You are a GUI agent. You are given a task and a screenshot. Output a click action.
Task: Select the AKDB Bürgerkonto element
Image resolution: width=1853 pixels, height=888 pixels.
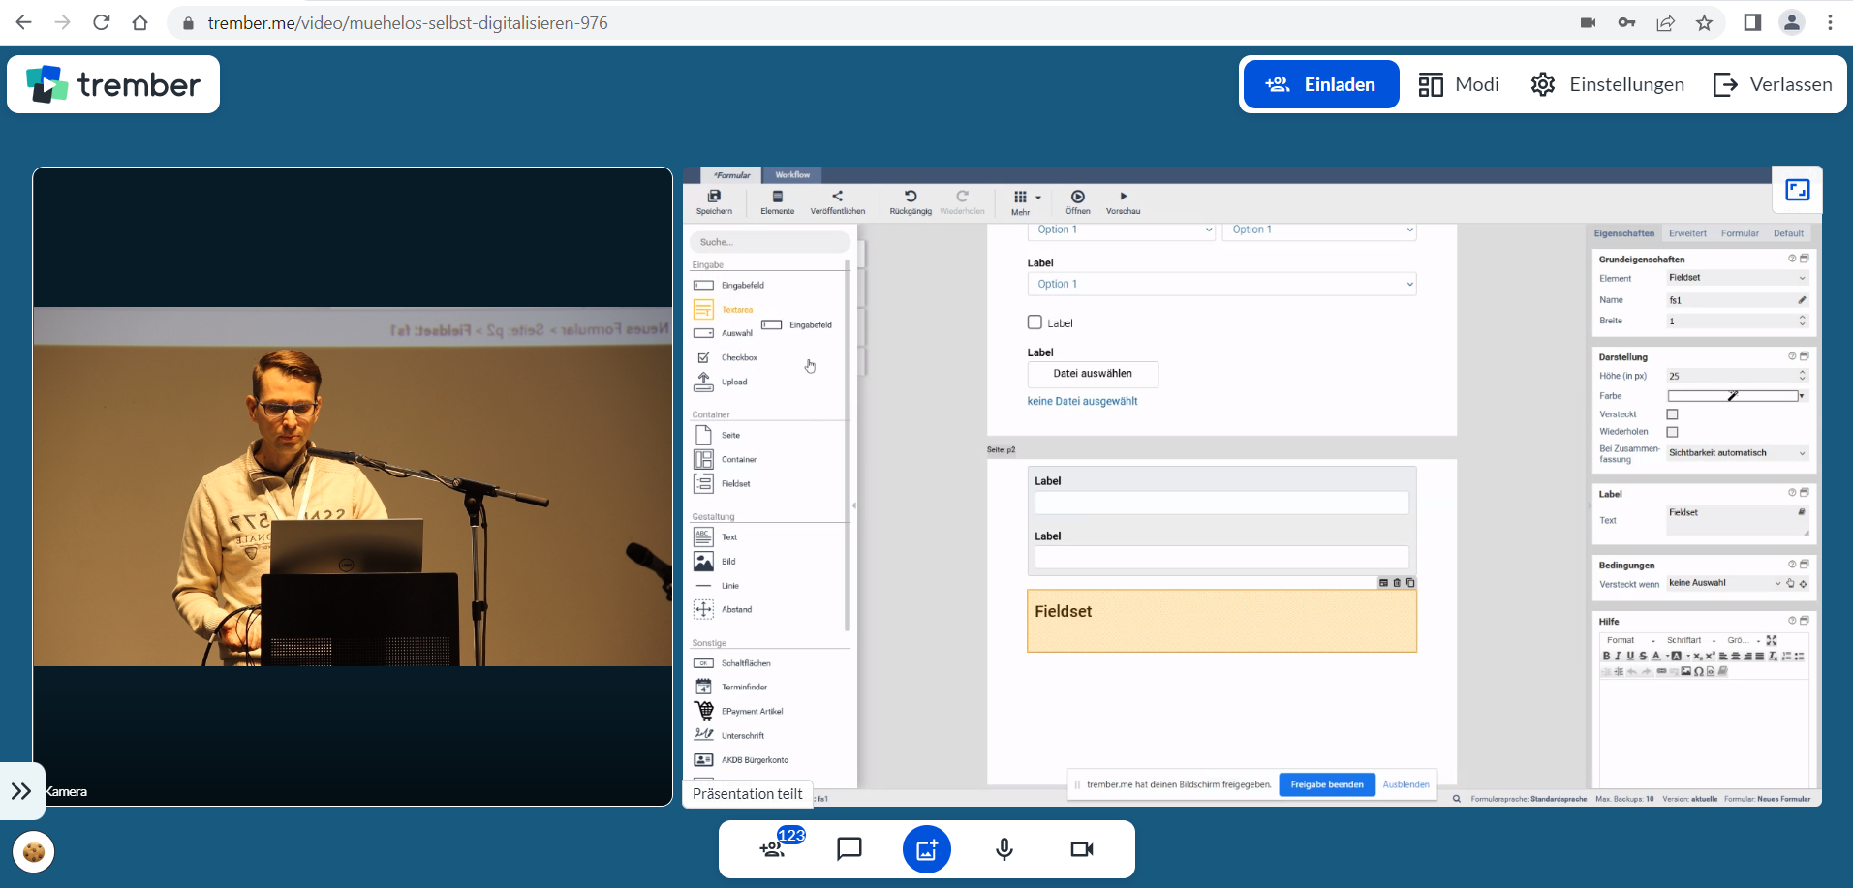[x=742, y=759]
